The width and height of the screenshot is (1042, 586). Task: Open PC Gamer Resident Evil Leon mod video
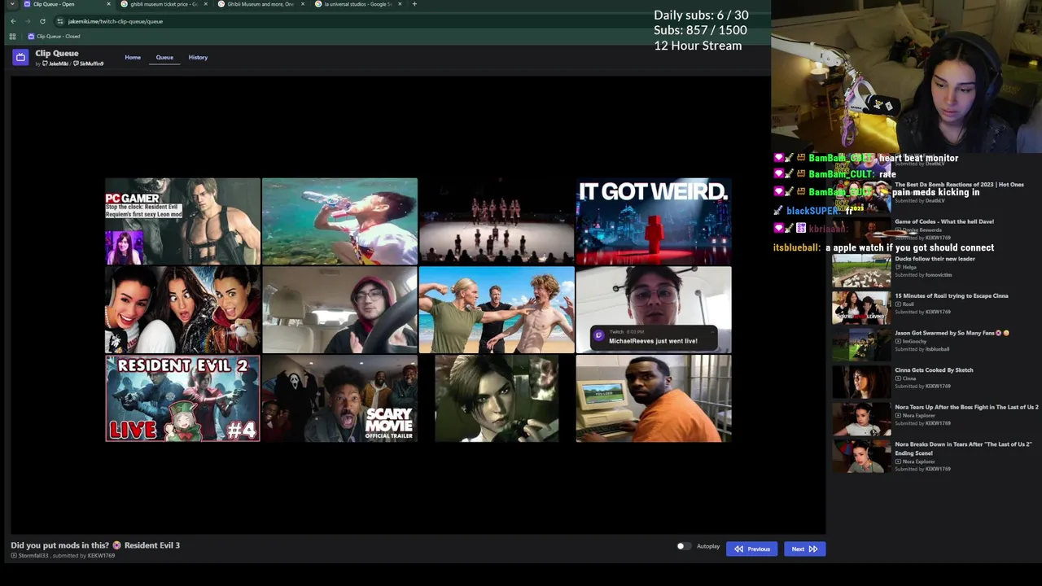182,221
